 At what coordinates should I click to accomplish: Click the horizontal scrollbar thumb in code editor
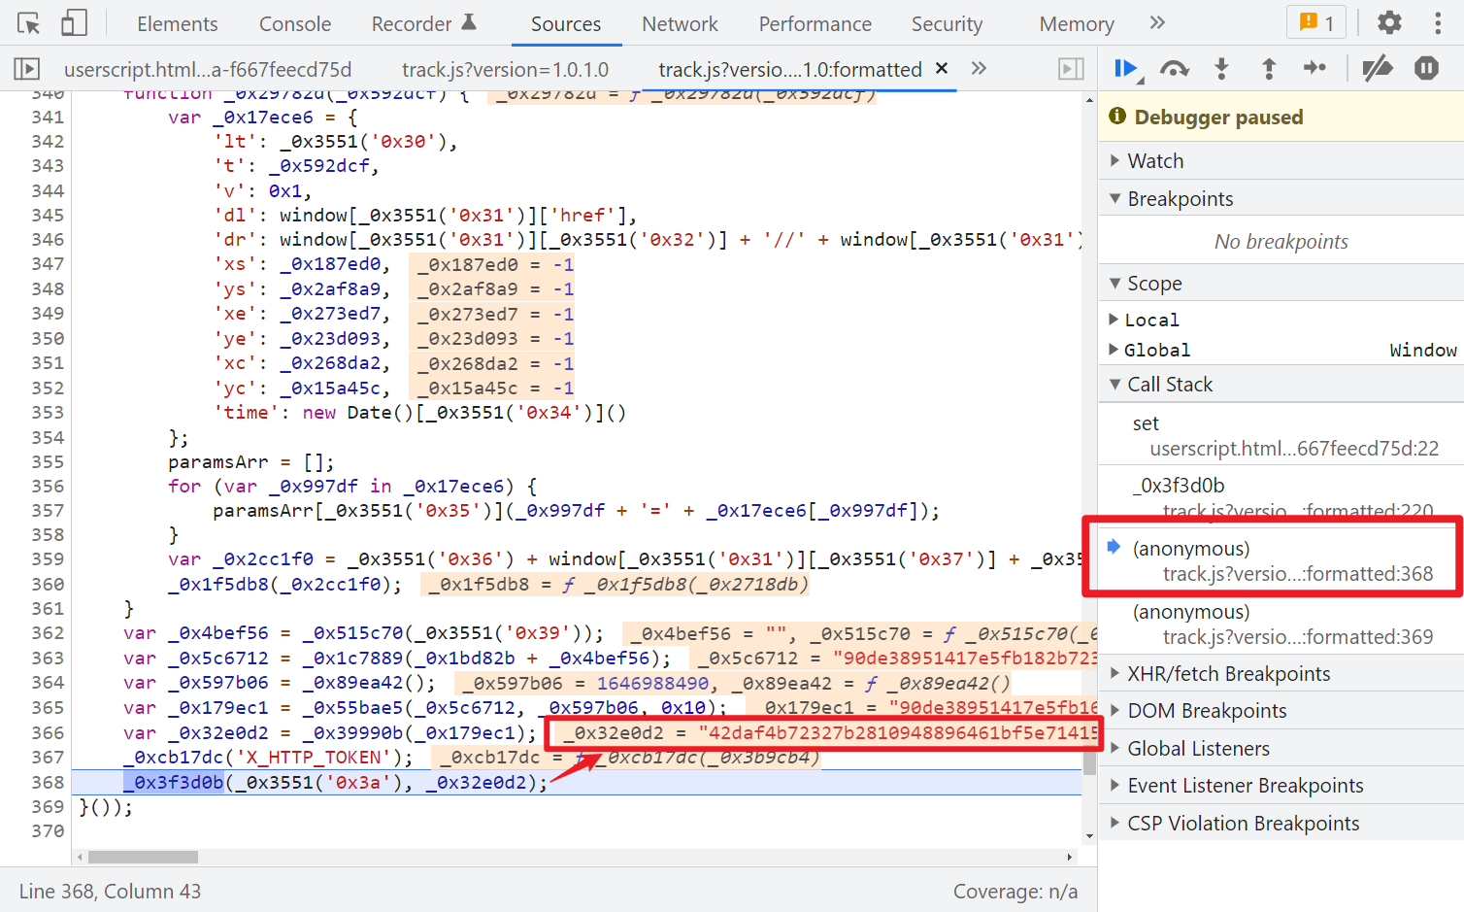point(143,857)
